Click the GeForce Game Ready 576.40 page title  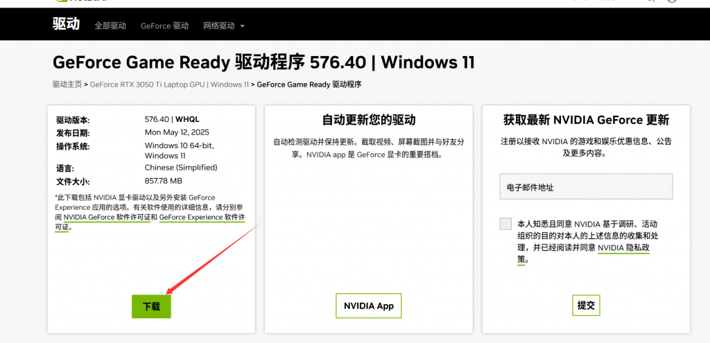click(263, 62)
